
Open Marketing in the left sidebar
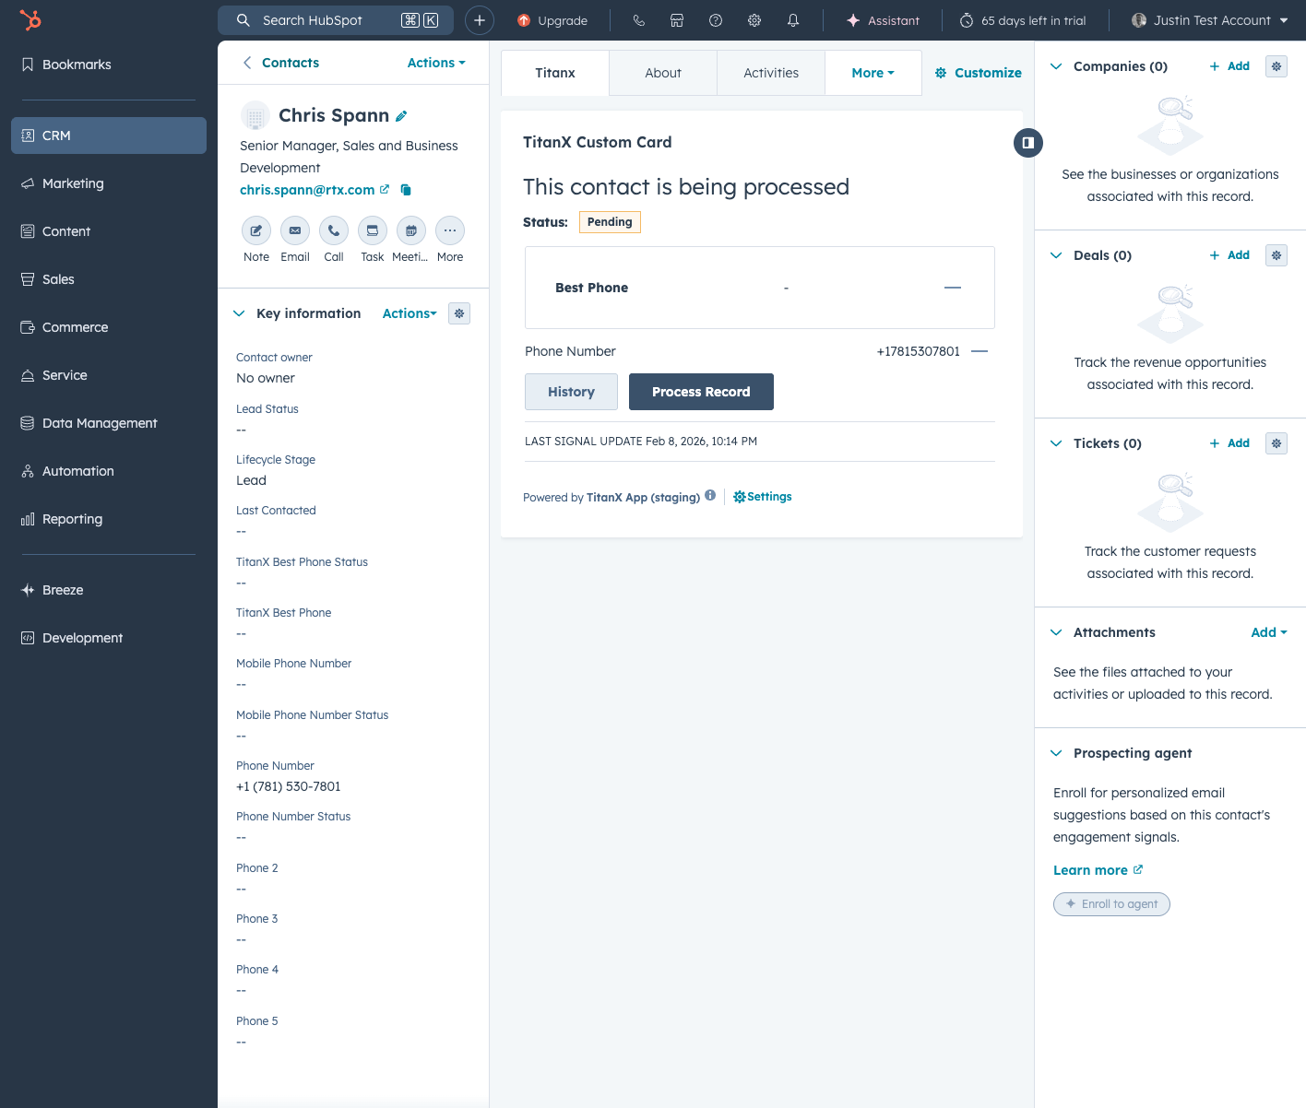click(x=109, y=183)
